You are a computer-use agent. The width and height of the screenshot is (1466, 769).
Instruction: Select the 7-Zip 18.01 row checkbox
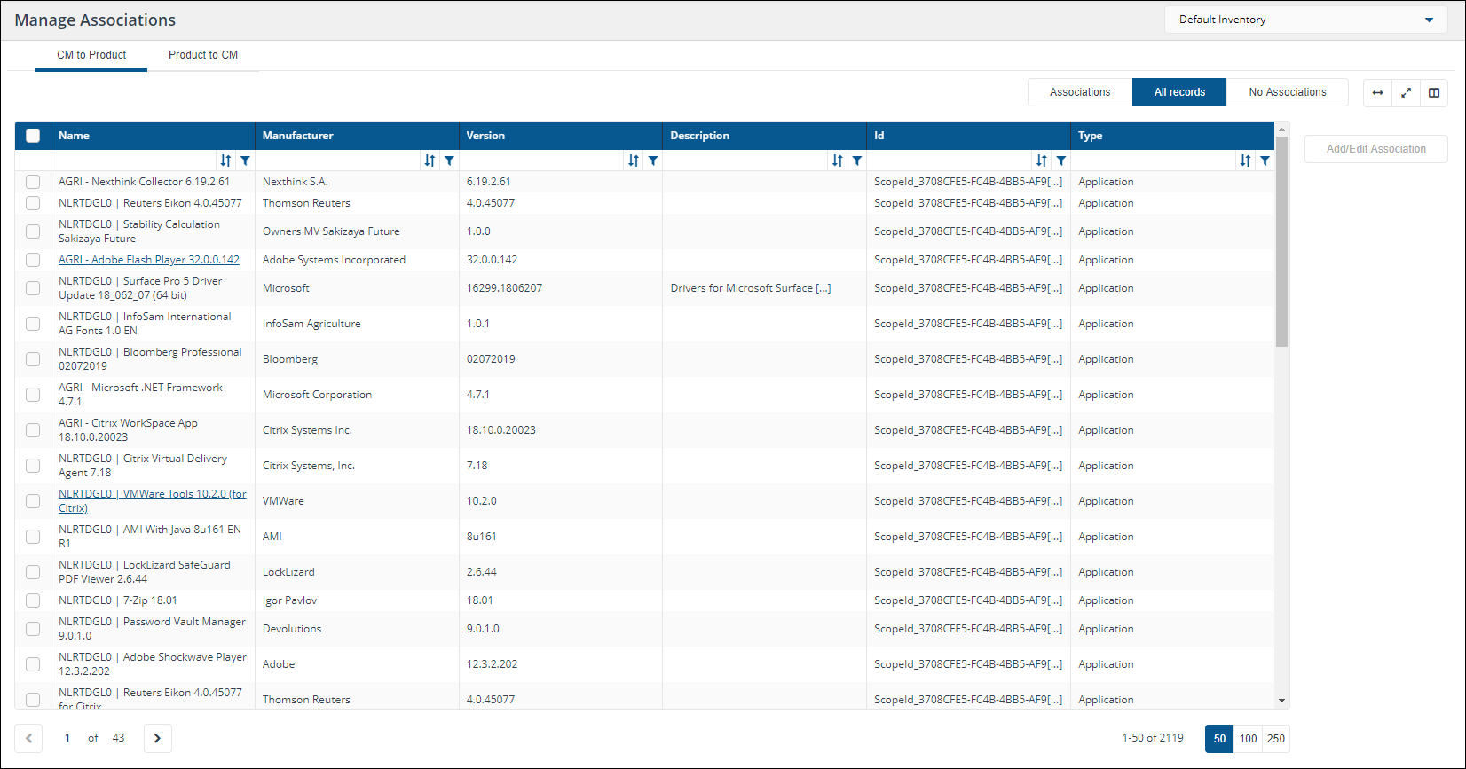(33, 600)
